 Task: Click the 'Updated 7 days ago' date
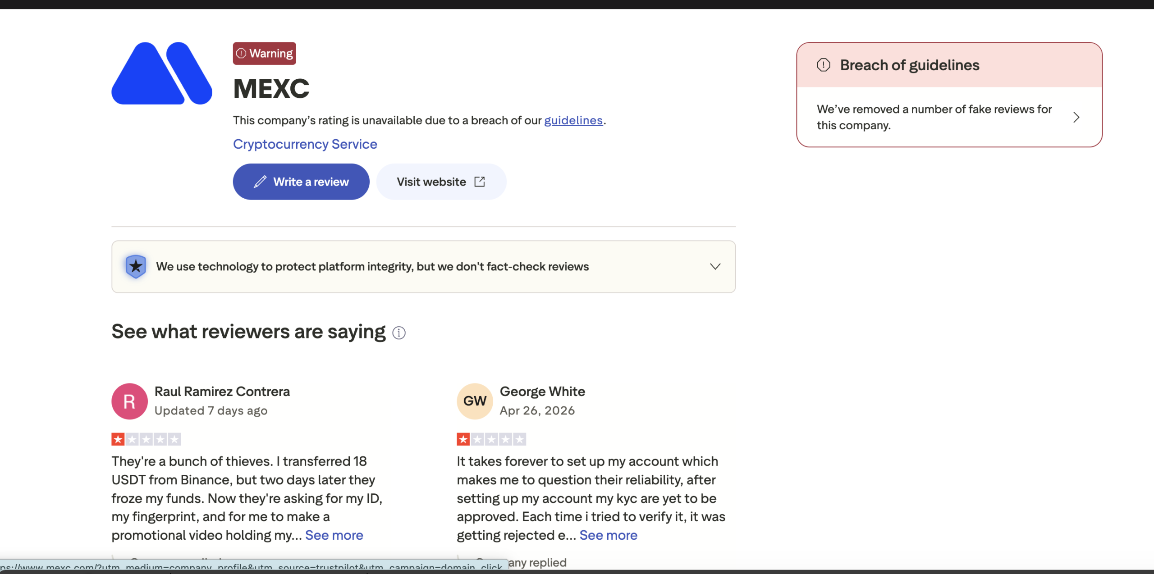[x=211, y=411]
